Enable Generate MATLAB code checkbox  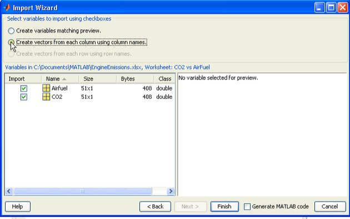point(247,207)
